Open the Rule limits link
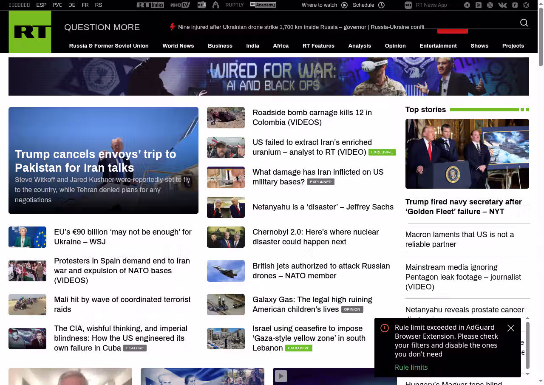 411,367
